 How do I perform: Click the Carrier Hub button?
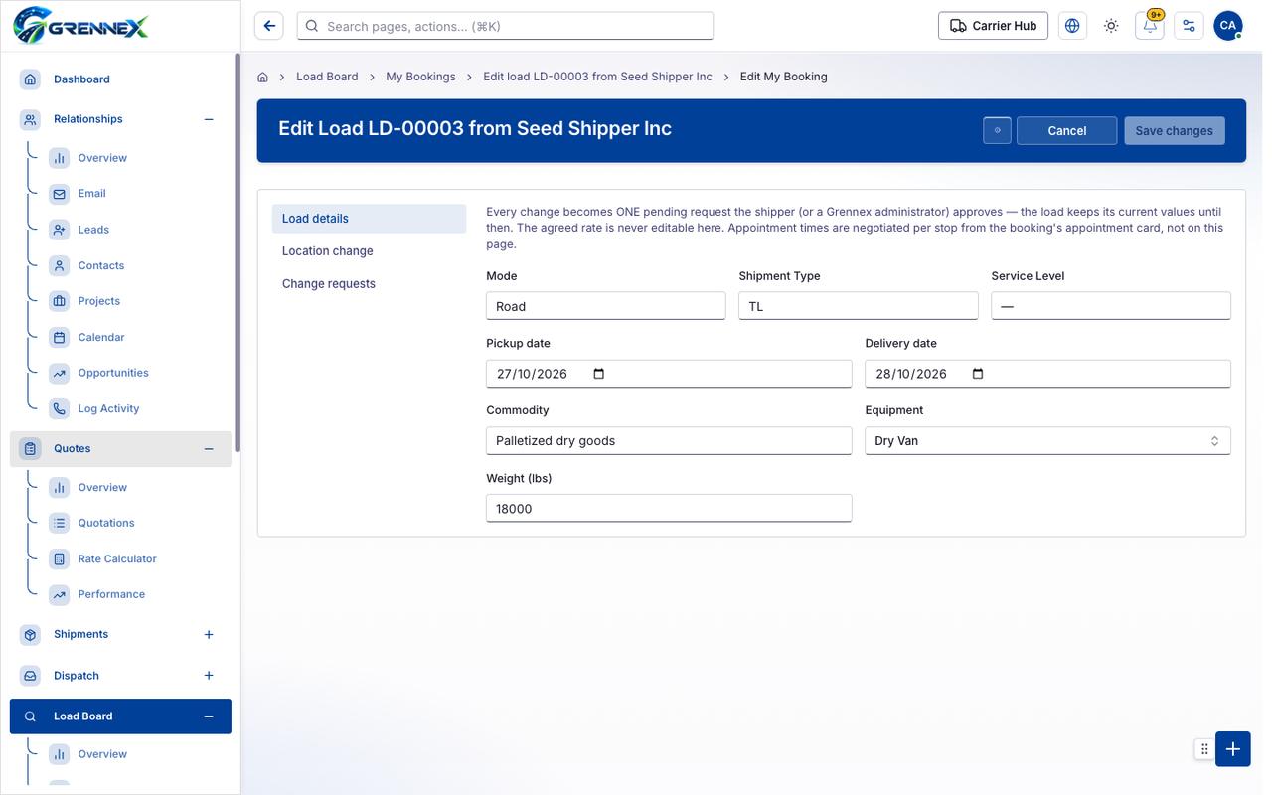pyautogui.click(x=993, y=26)
